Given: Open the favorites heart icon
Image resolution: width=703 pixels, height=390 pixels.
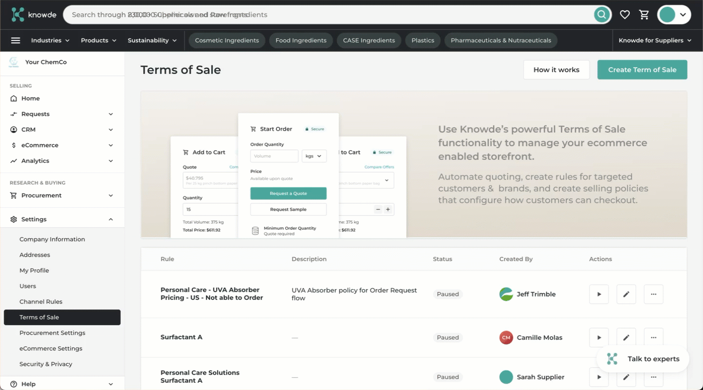Looking at the screenshot, I should coord(625,15).
